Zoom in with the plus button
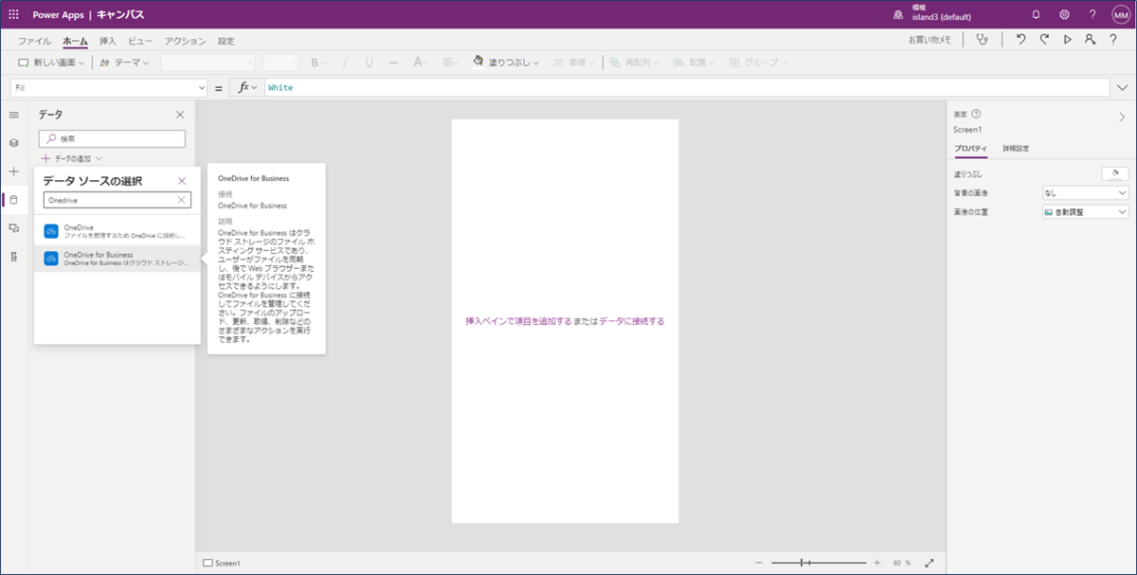 pyautogui.click(x=877, y=563)
